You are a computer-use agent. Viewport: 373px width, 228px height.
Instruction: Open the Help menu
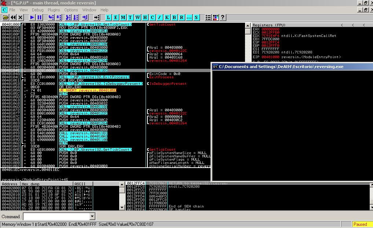104,10
